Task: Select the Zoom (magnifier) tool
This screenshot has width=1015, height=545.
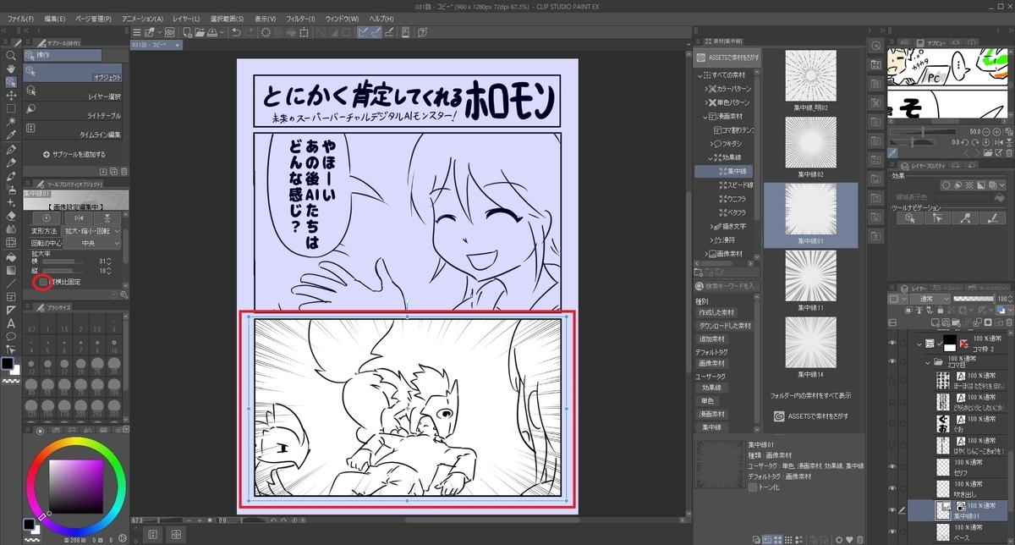Action: coord(10,54)
